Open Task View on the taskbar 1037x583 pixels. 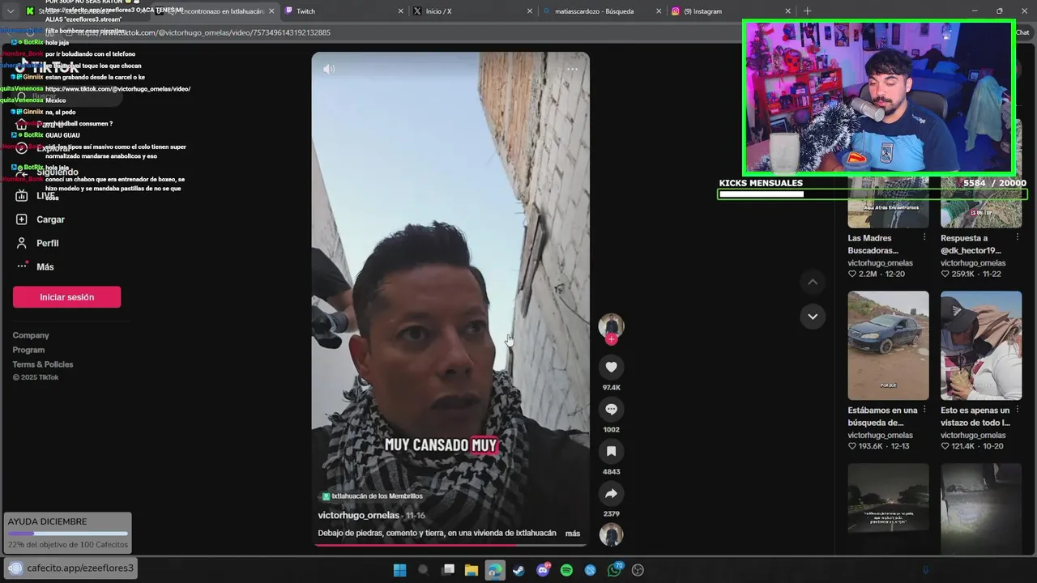[447, 570]
